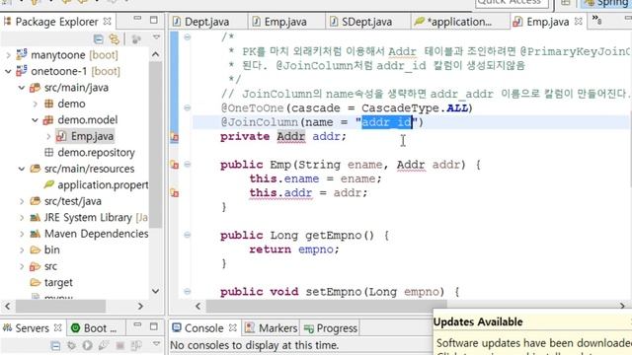This screenshot has height=355, width=632.
Task: Maximize the Package Explorer panel
Action: (x=154, y=20)
